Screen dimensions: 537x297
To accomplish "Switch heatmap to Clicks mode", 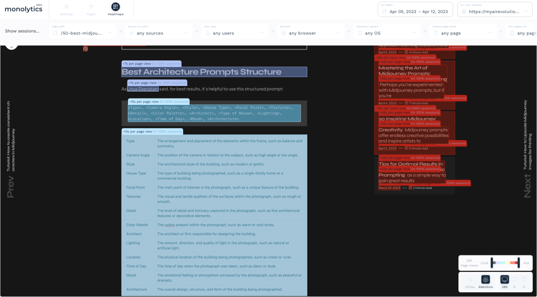I will (470, 282).
